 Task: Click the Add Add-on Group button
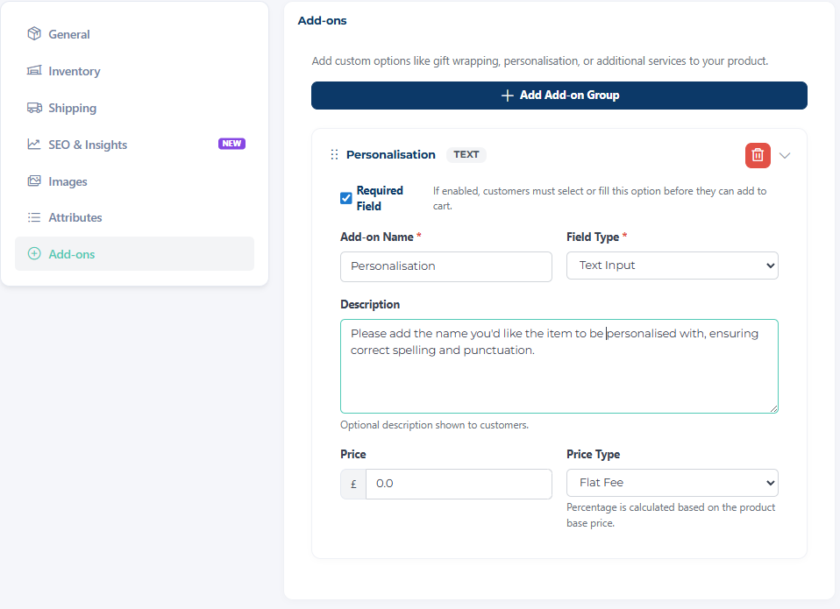559,96
